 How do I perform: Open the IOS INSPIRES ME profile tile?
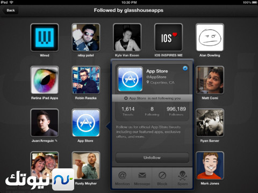coord(168,38)
